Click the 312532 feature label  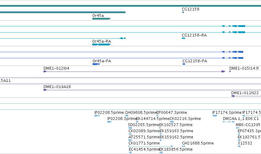coord(245,143)
